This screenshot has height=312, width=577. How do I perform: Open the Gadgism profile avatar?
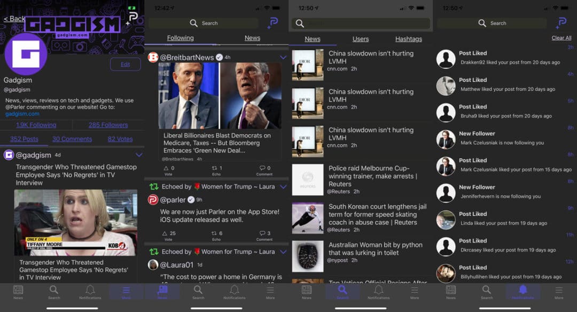coord(26,54)
